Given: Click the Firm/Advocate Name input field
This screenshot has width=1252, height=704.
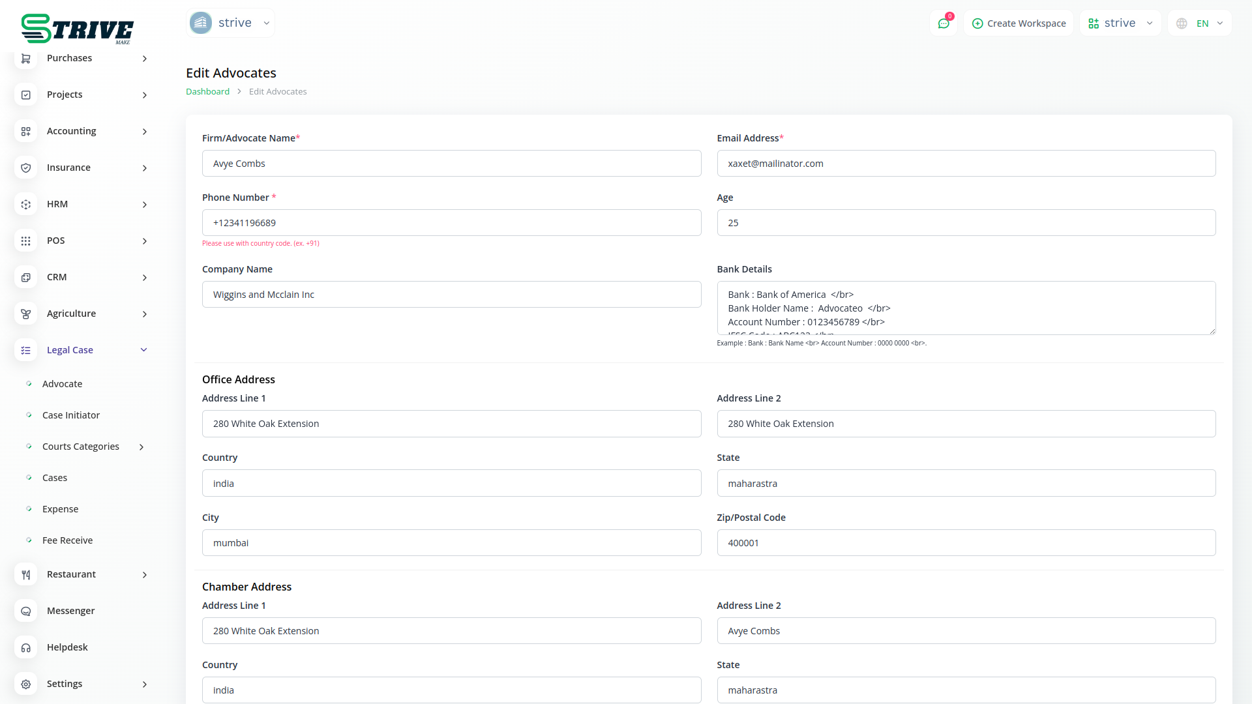Looking at the screenshot, I should click(451, 164).
